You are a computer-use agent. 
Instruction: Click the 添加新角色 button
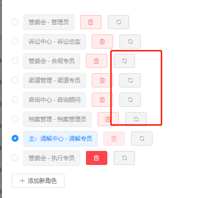(38, 181)
